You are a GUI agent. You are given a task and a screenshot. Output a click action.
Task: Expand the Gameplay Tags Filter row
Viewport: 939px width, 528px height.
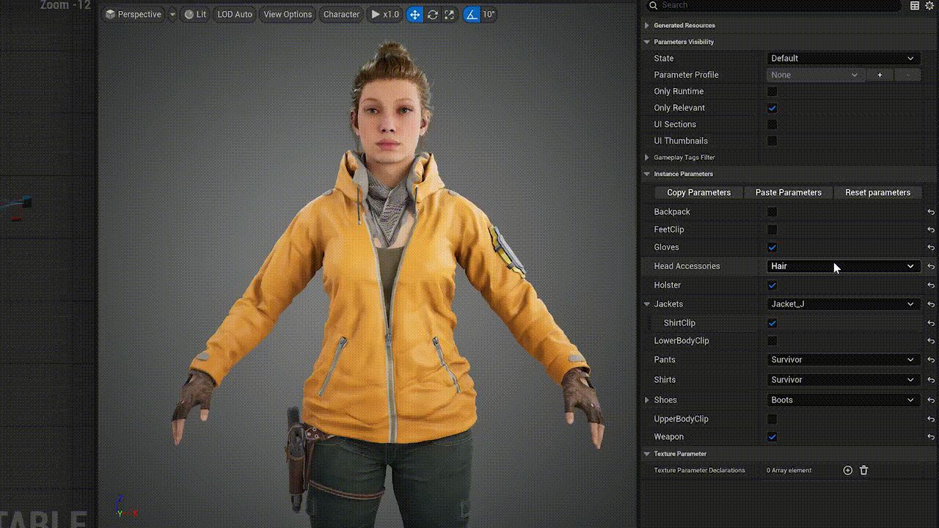(x=647, y=157)
